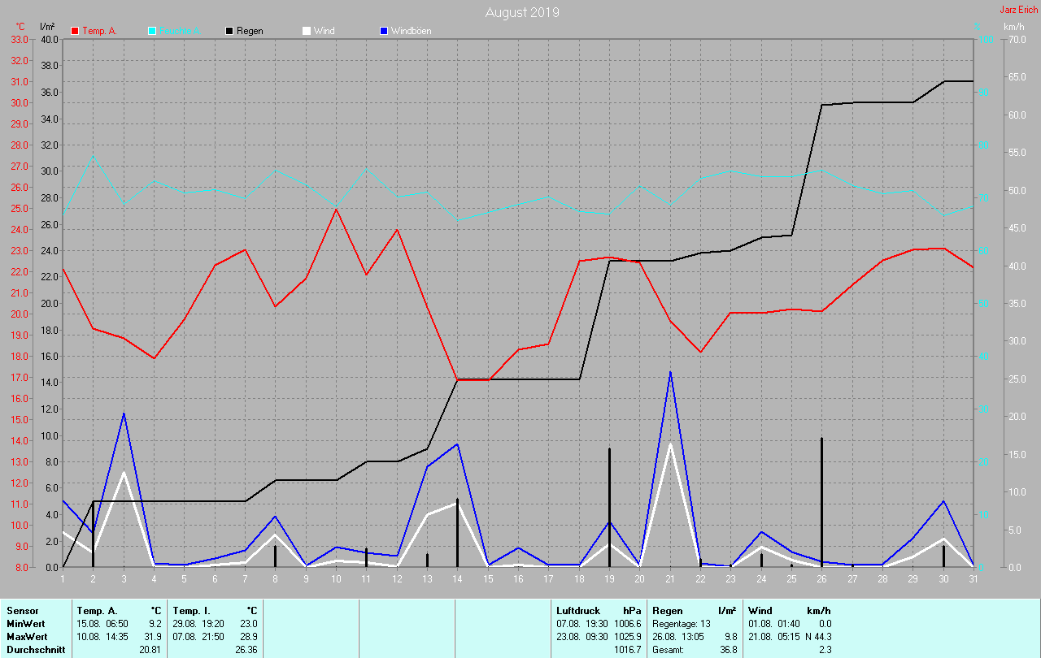Click the black Regen legend square
Image resolution: width=1041 pixels, height=658 pixels.
tap(230, 31)
